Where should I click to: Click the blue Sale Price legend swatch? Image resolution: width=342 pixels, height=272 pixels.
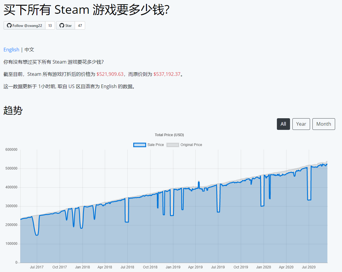point(139,145)
